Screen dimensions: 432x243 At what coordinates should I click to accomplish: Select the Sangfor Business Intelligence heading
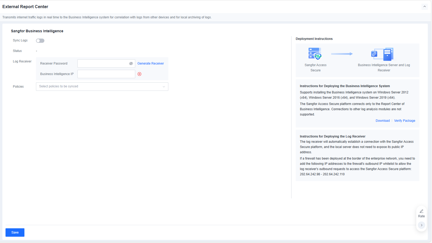tap(37, 31)
